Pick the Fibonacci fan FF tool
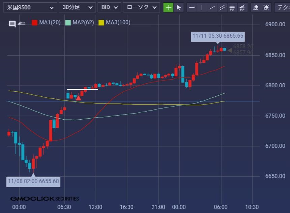Viewport: 290px width, 213px height. tap(242, 7)
